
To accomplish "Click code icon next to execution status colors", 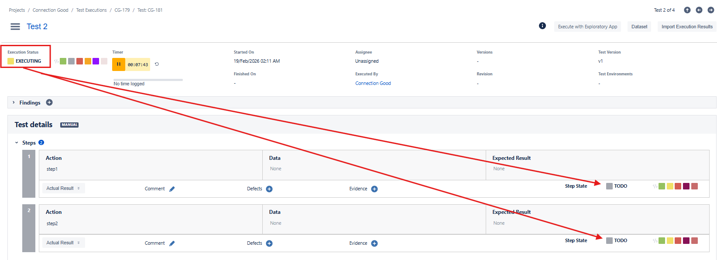I will click(56, 61).
